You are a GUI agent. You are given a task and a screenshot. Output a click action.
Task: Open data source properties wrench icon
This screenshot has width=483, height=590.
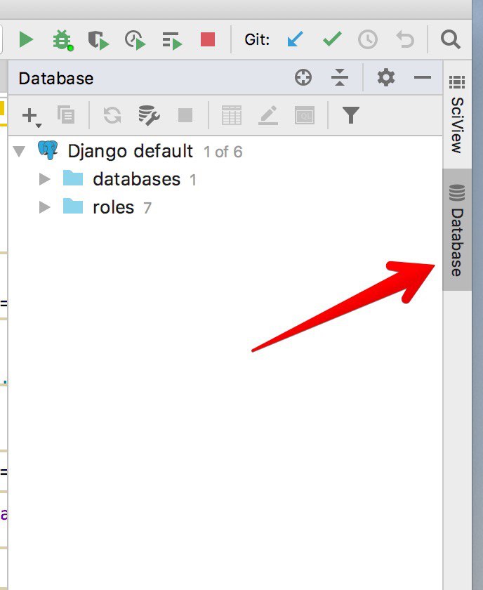point(149,115)
